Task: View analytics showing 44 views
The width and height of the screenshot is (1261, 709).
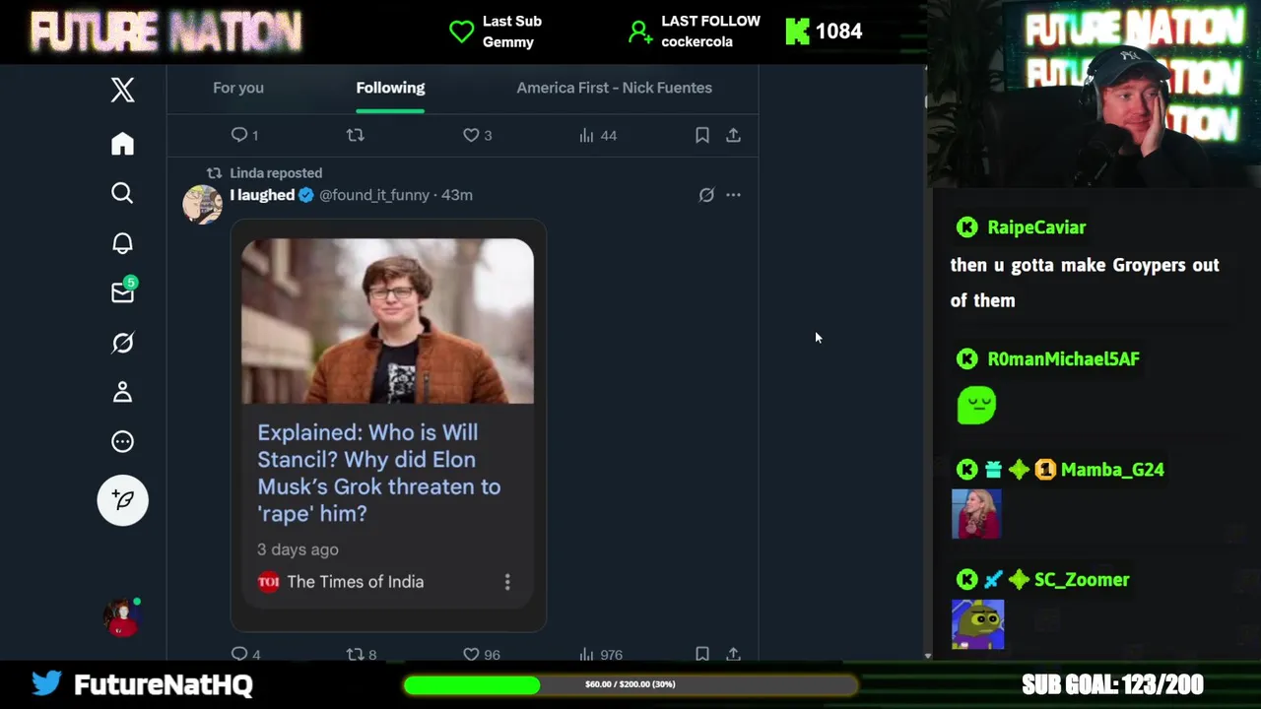Action: tap(598, 135)
